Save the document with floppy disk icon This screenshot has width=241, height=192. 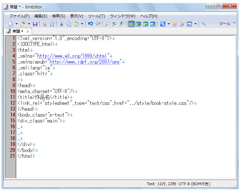(x=35, y=24)
